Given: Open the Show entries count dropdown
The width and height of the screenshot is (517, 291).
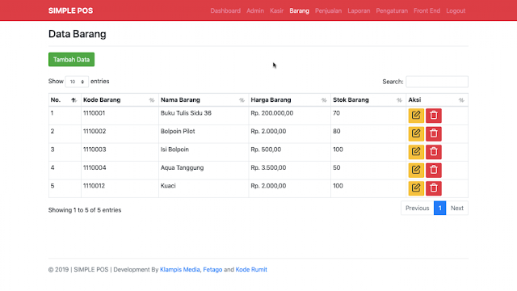Looking at the screenshot, I should click(77, 82).
